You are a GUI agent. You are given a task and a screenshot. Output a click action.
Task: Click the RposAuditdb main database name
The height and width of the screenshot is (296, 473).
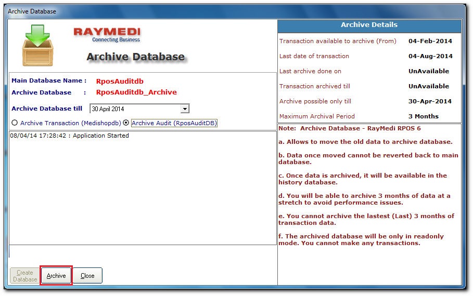[x=120, y=81]
